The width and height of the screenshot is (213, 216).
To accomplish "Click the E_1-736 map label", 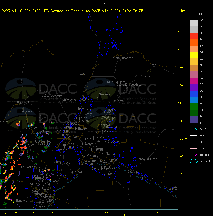I will (144, 76).
